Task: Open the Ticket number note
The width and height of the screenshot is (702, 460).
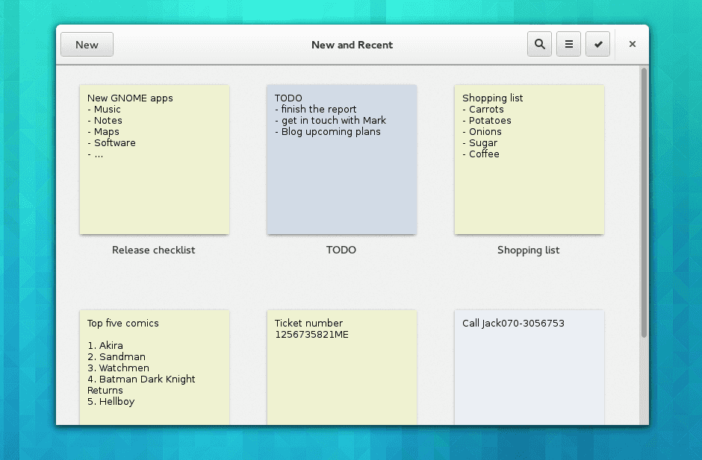Action: point(341,368)
